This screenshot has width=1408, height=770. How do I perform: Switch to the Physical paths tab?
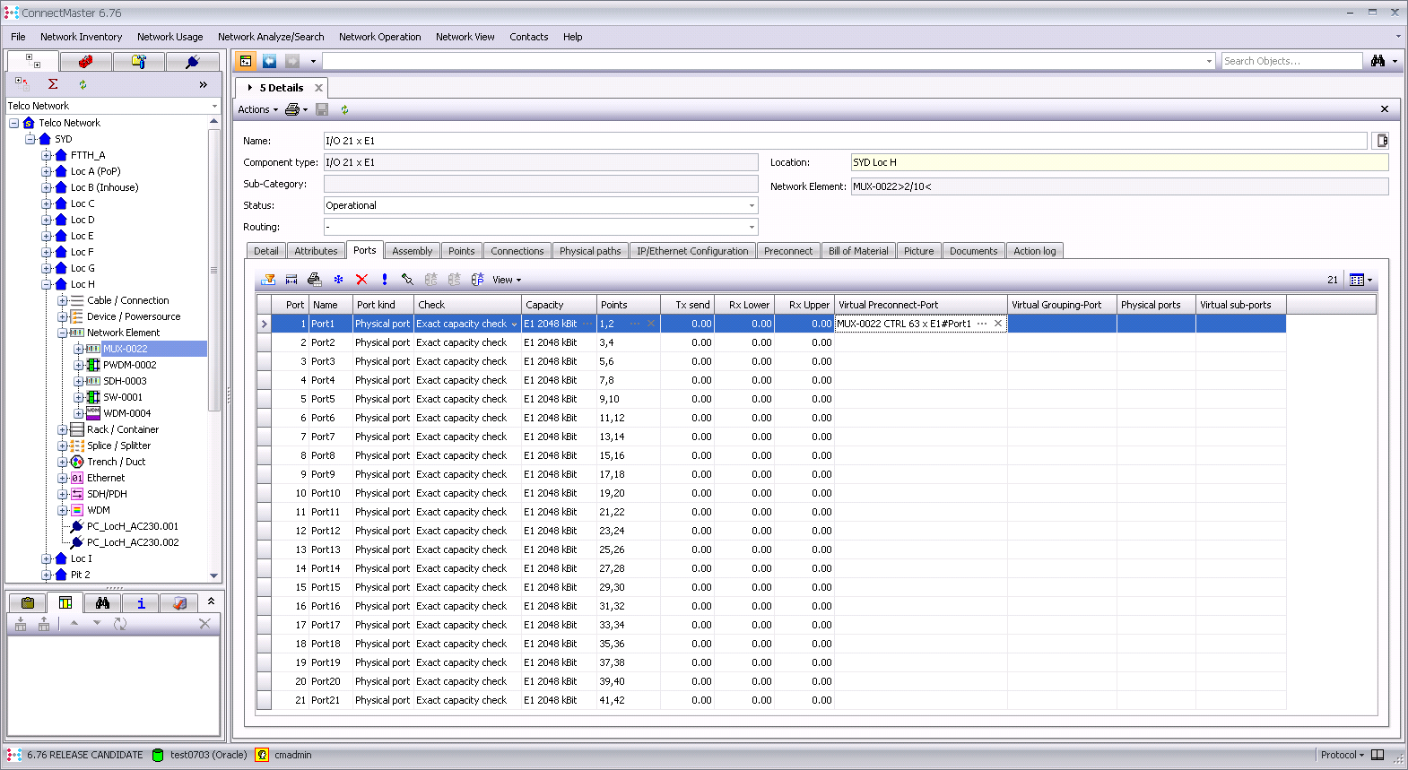(590, 251)
